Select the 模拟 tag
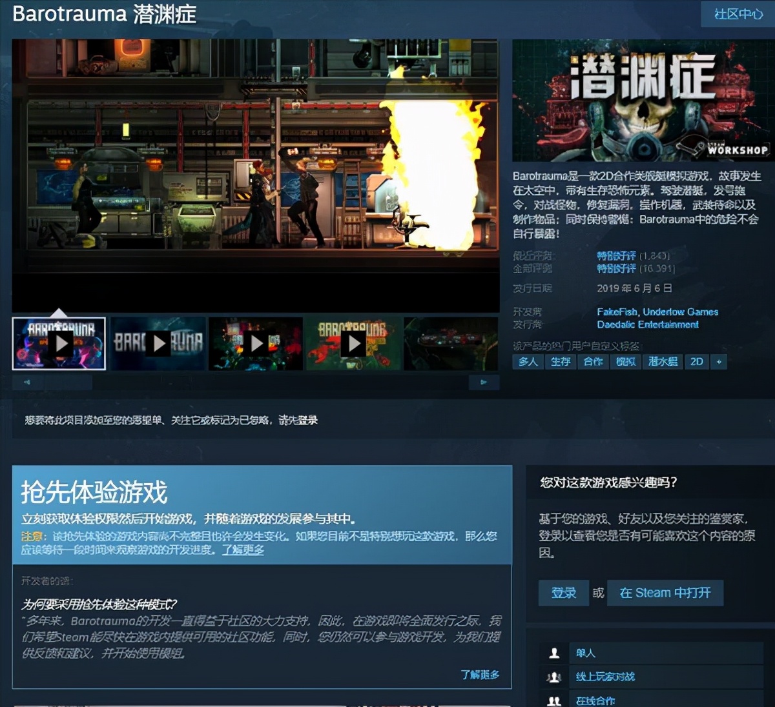 click(x=625, y=362)
